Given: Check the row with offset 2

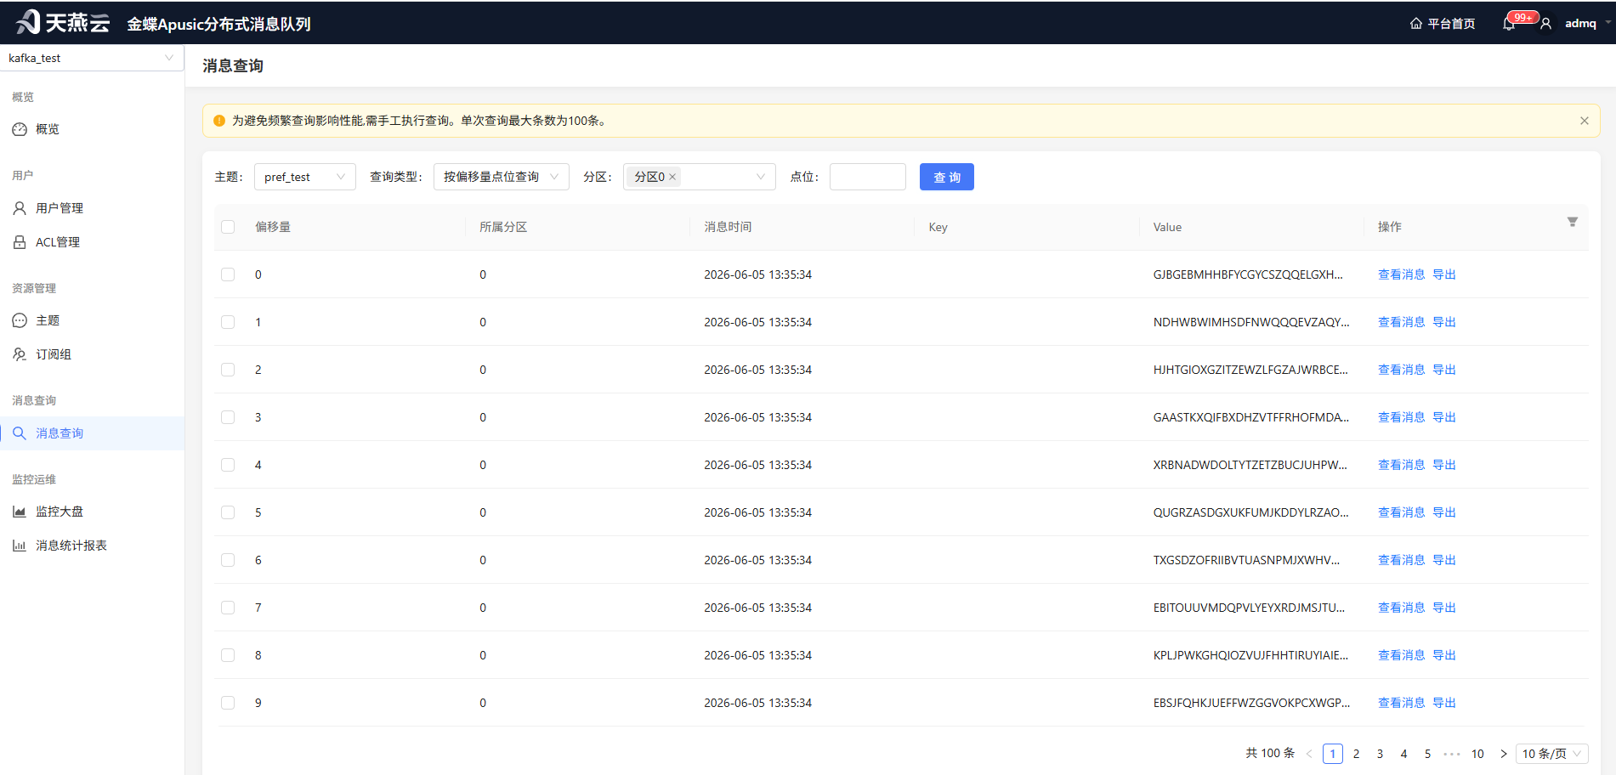Looking at the screenshot, I should coord(228,370).
